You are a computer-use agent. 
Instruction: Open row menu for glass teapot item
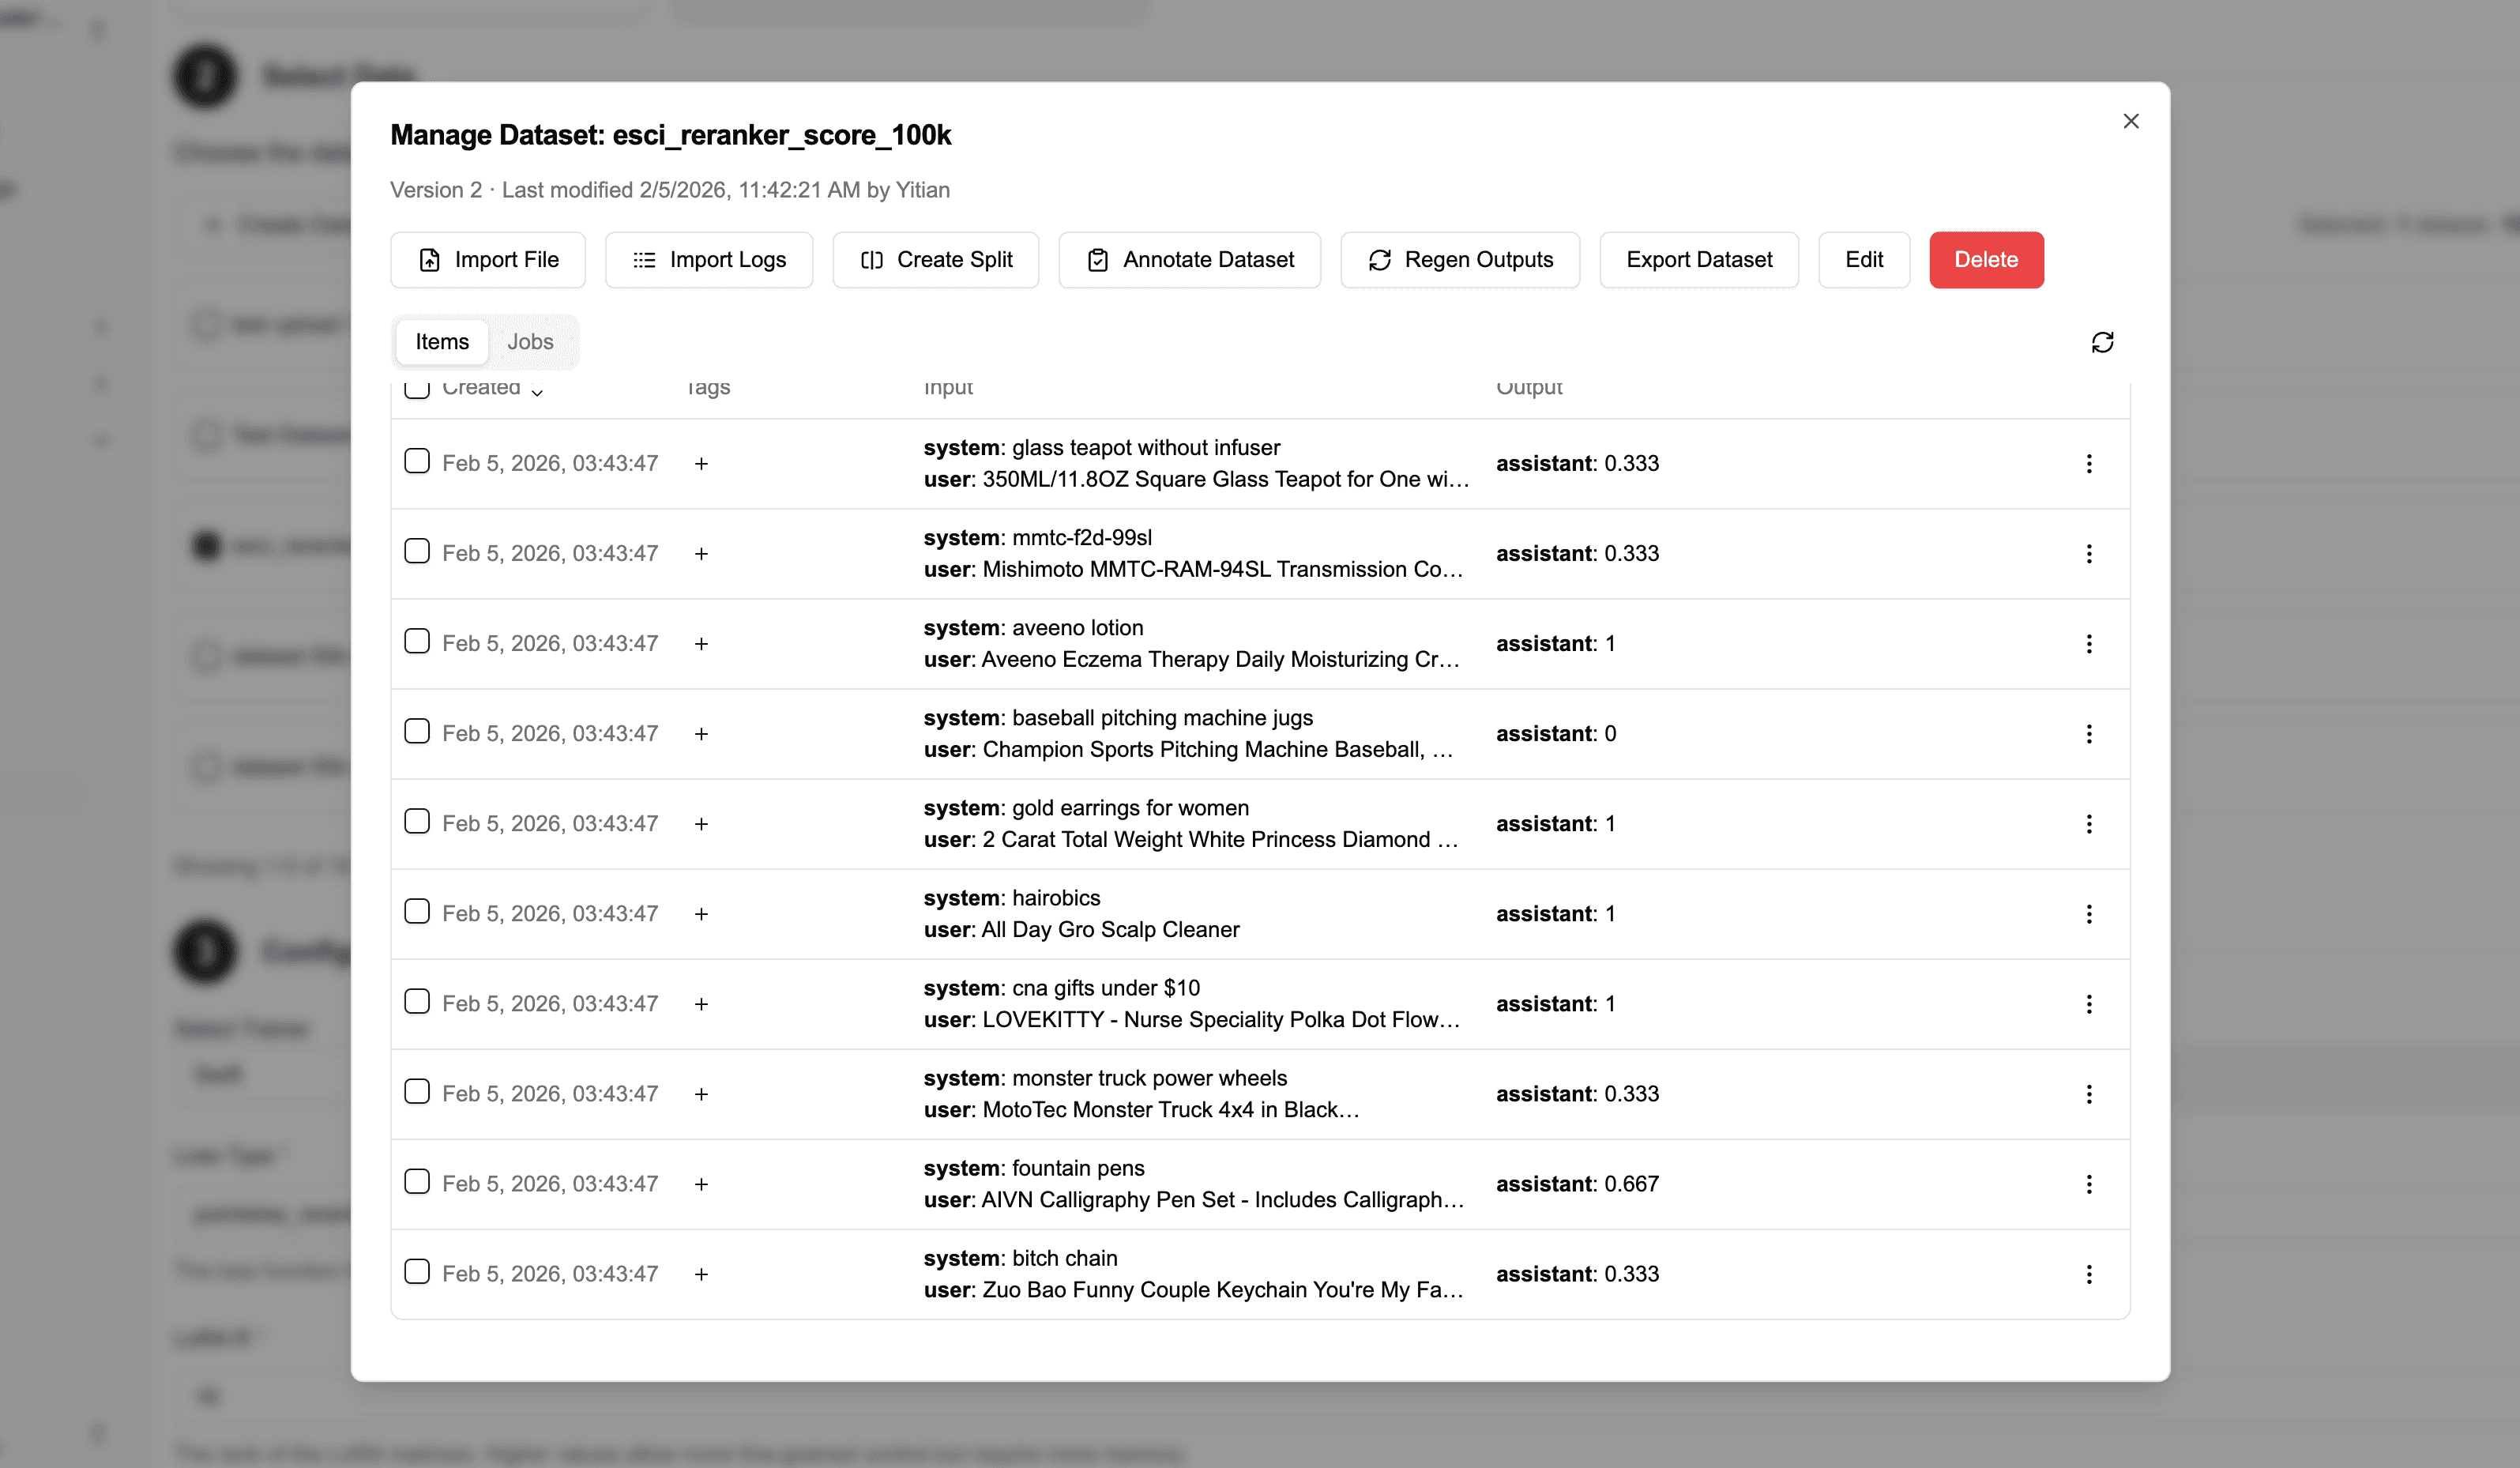tap(2088, 464)
